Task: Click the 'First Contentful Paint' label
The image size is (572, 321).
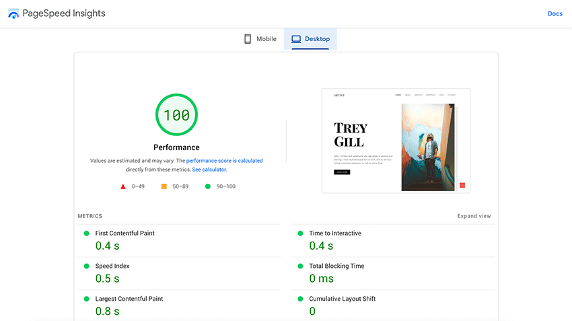Action: (124, 233)
